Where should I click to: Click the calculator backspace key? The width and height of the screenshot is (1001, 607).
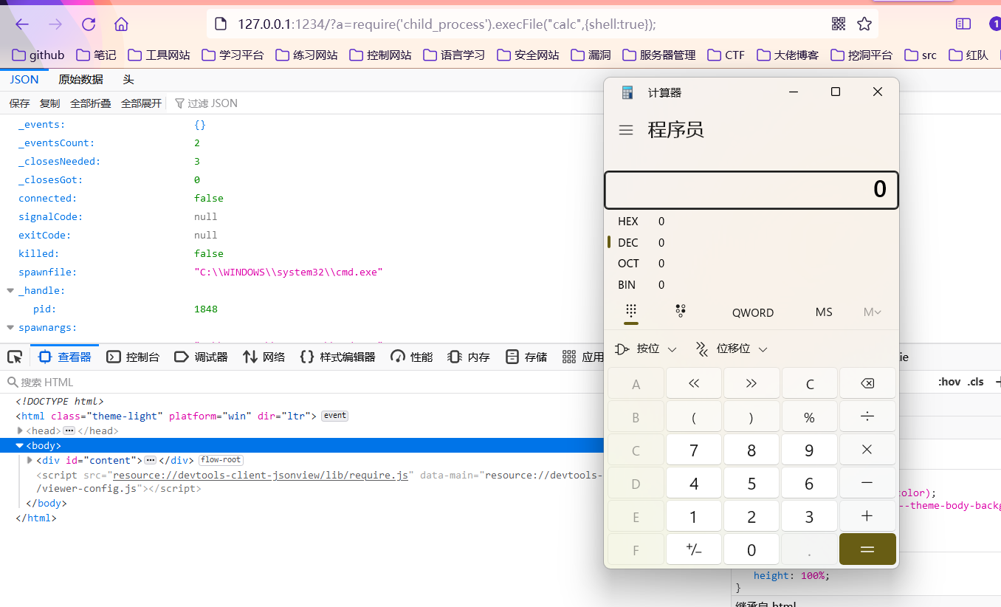(x=867, y=384)
